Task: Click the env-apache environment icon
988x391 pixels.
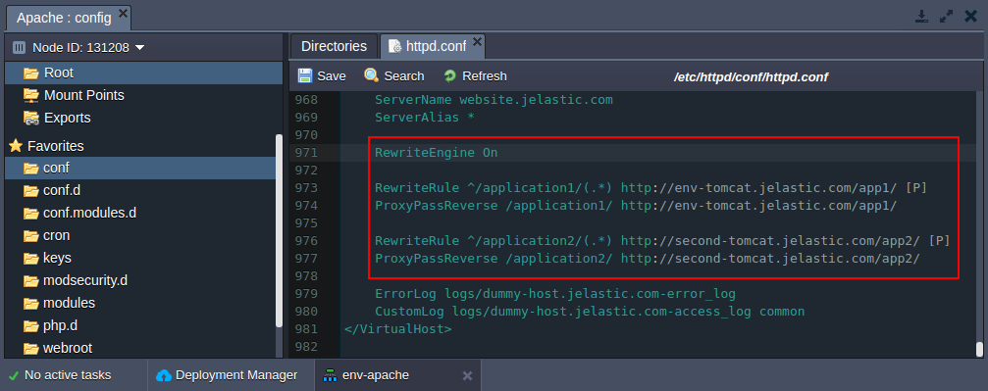Action: [x=330, y=375]
